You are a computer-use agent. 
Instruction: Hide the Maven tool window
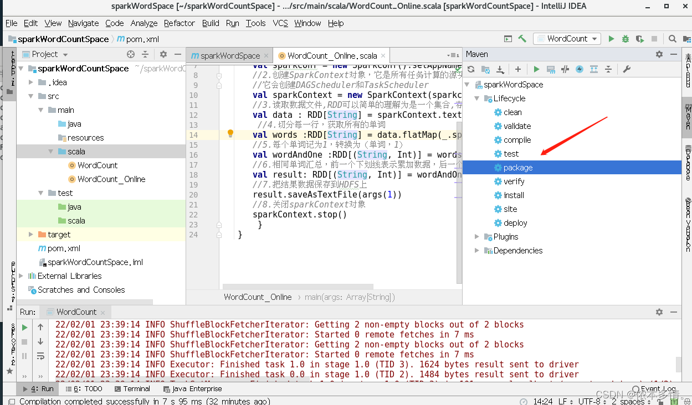674,54
